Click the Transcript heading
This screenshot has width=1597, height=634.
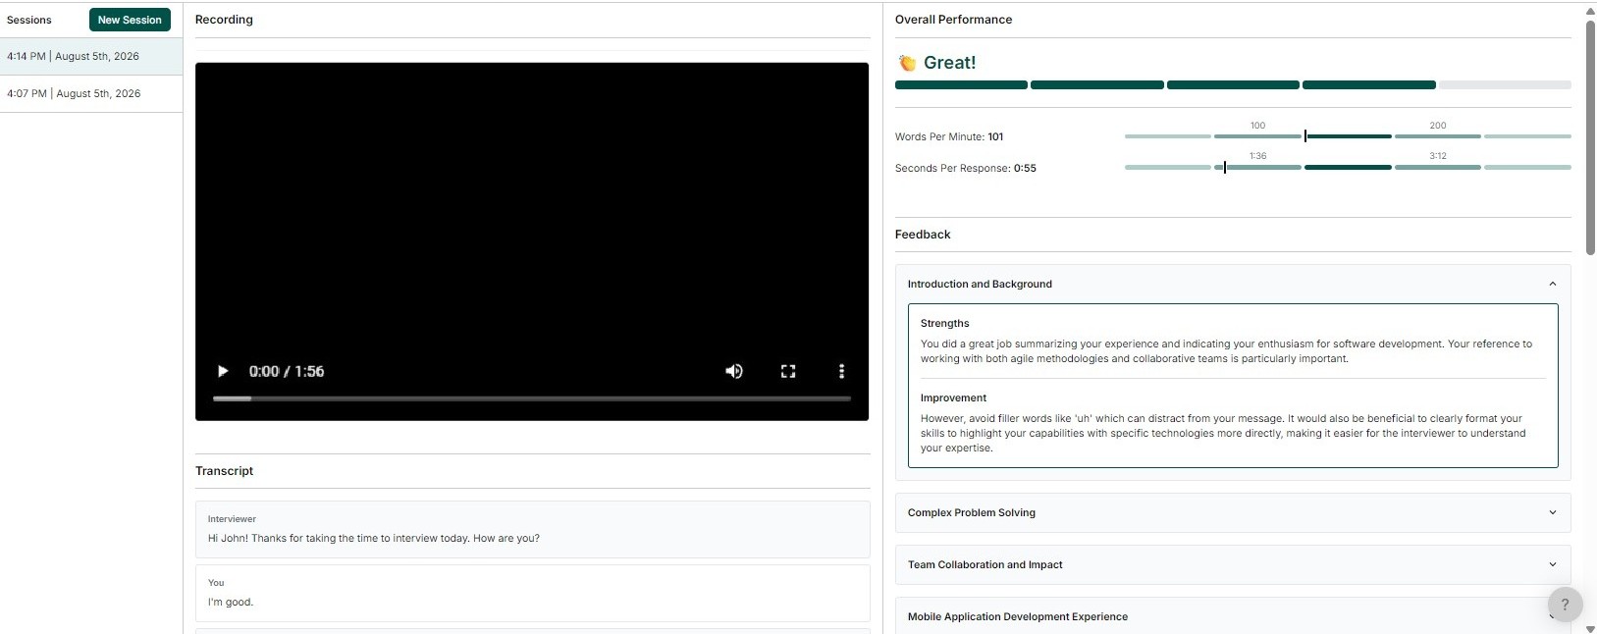coord(224,471)
